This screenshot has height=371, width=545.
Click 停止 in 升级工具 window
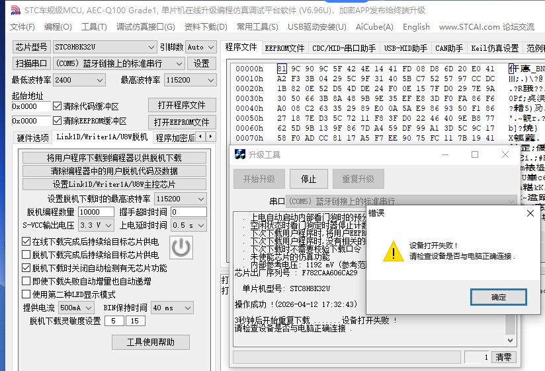(309, 179)
